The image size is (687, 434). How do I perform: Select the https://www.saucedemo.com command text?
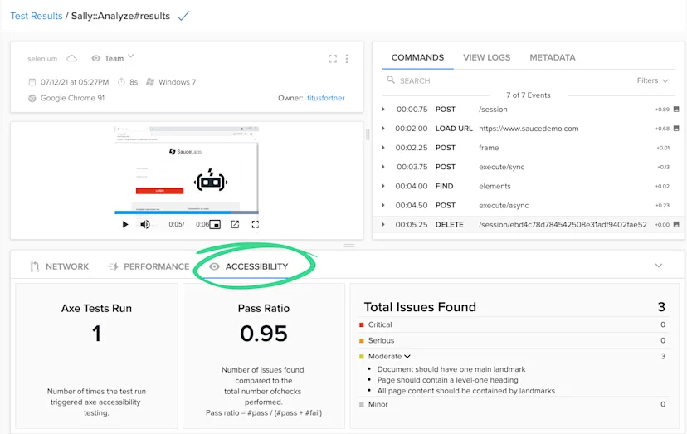(x=529, y=129)
